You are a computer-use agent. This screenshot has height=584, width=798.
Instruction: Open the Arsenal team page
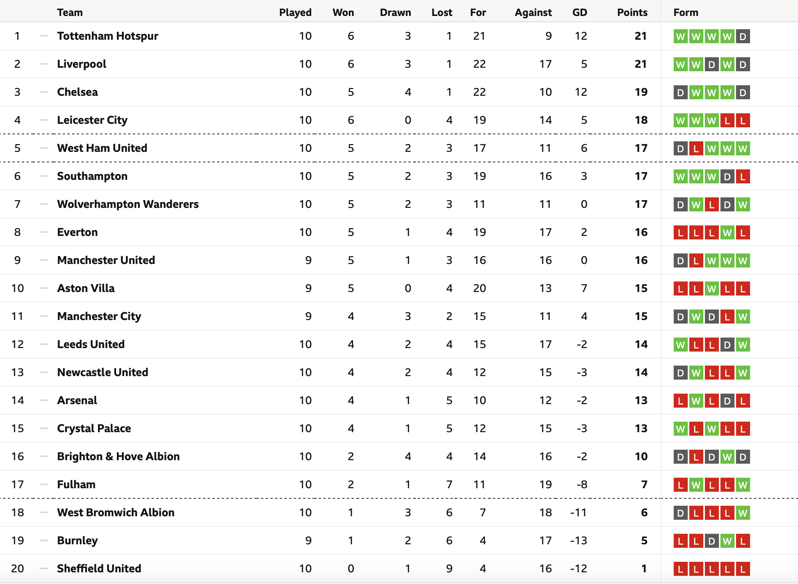[77, 400]
